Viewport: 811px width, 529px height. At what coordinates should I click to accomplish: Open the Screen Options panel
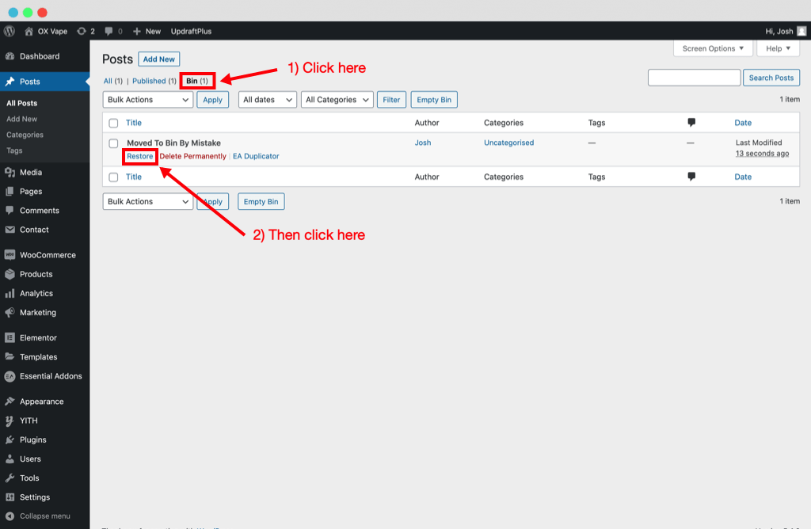tap(711, 48)
